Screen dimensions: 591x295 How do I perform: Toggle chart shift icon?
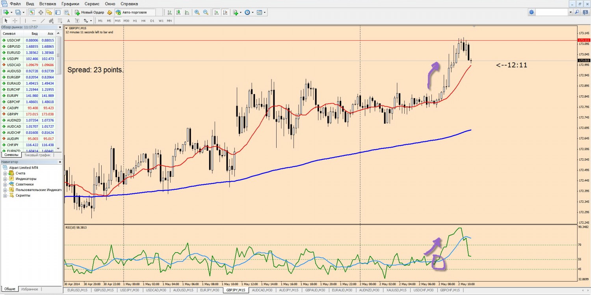tap(225, 12)
